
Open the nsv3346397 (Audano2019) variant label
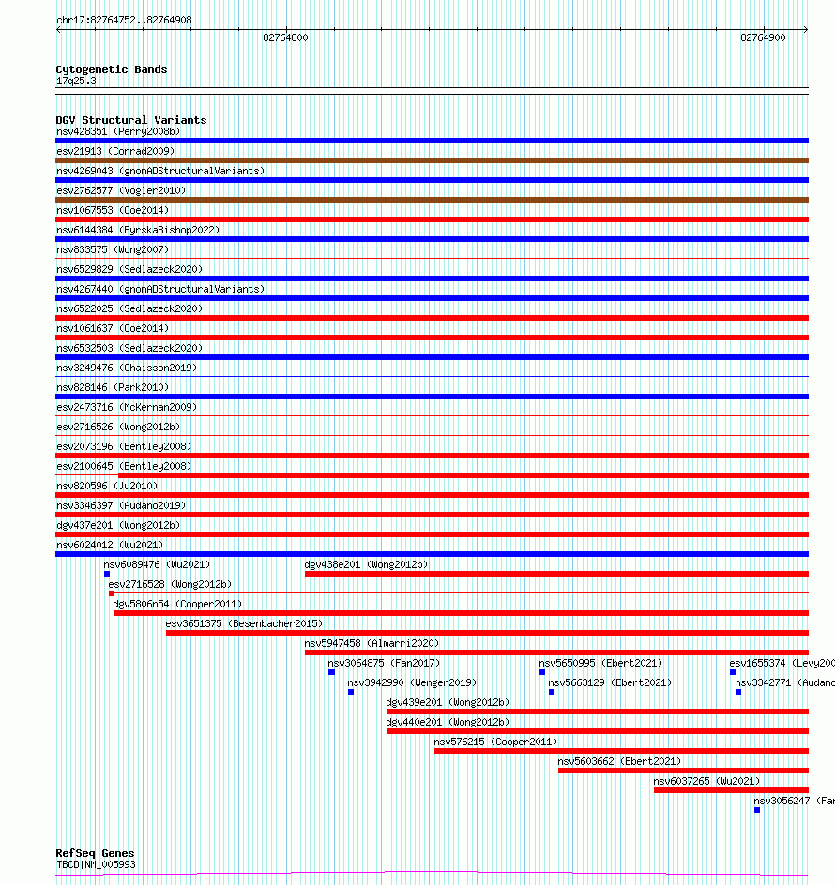point(121,505)
